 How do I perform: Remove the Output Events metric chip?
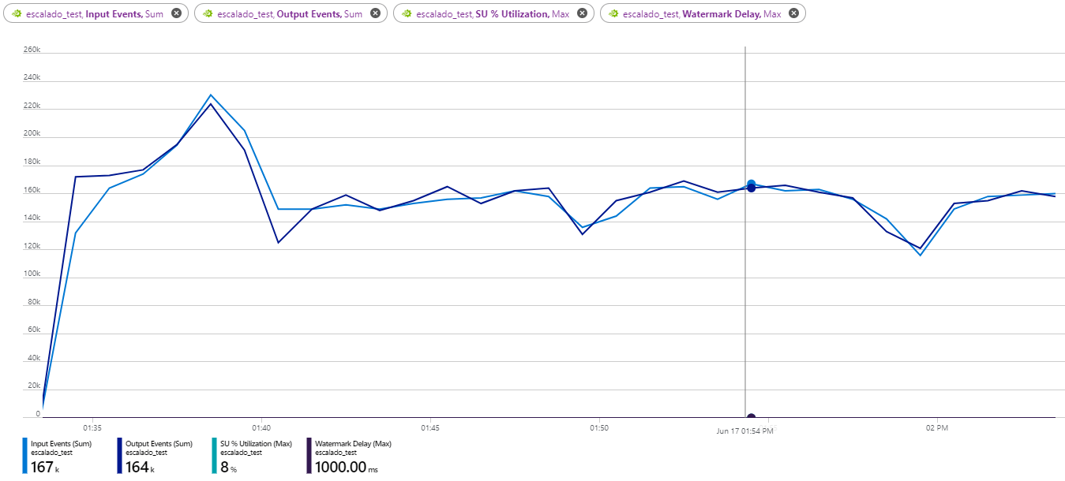375,13
